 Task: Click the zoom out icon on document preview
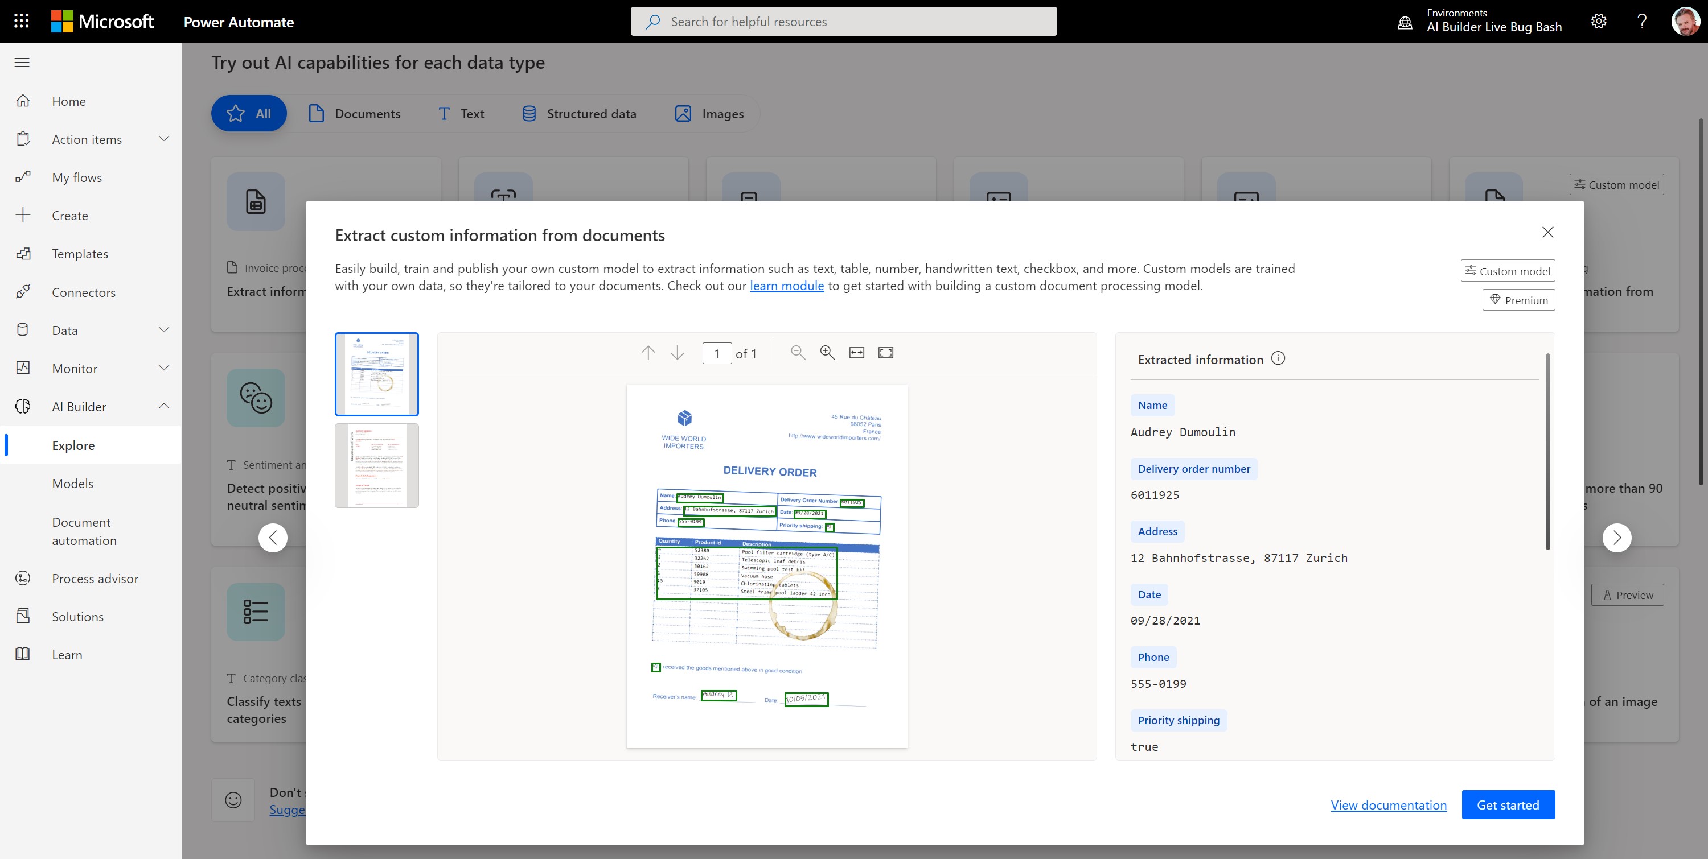(797, 353)
